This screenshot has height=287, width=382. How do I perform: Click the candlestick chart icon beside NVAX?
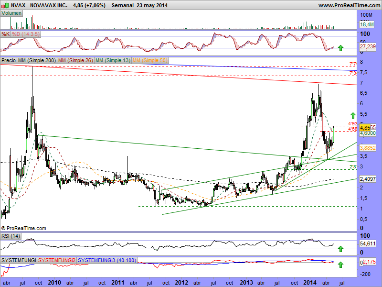click(x=5, y=5)
